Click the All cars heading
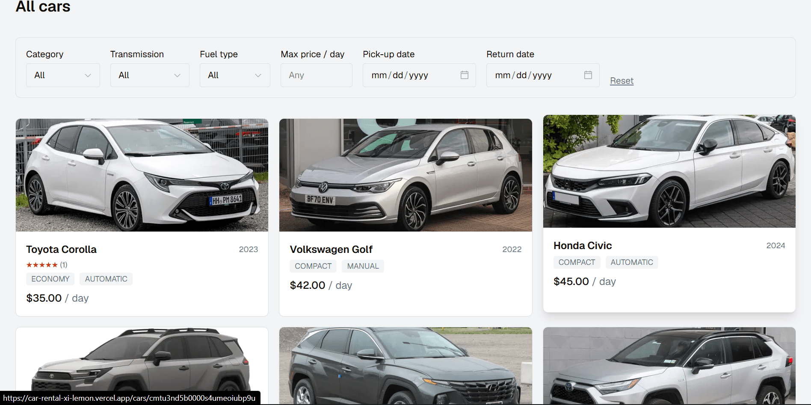 pyautogui.click(x=43, y=6)
